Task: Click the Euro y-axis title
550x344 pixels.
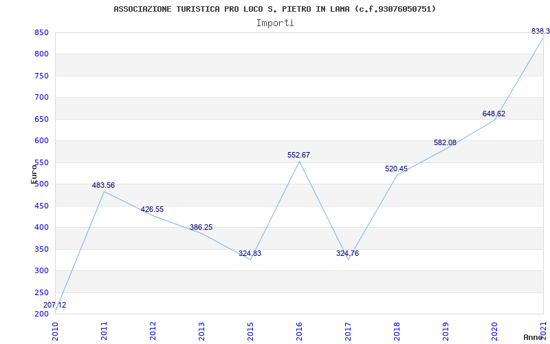Action: click(x=33, y=173)
